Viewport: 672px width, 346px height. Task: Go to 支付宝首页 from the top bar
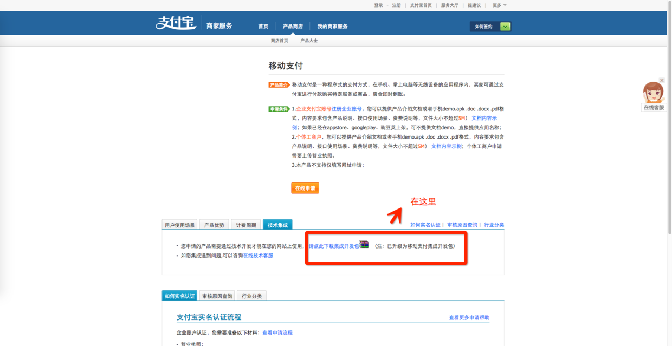[x=421, y=5]
